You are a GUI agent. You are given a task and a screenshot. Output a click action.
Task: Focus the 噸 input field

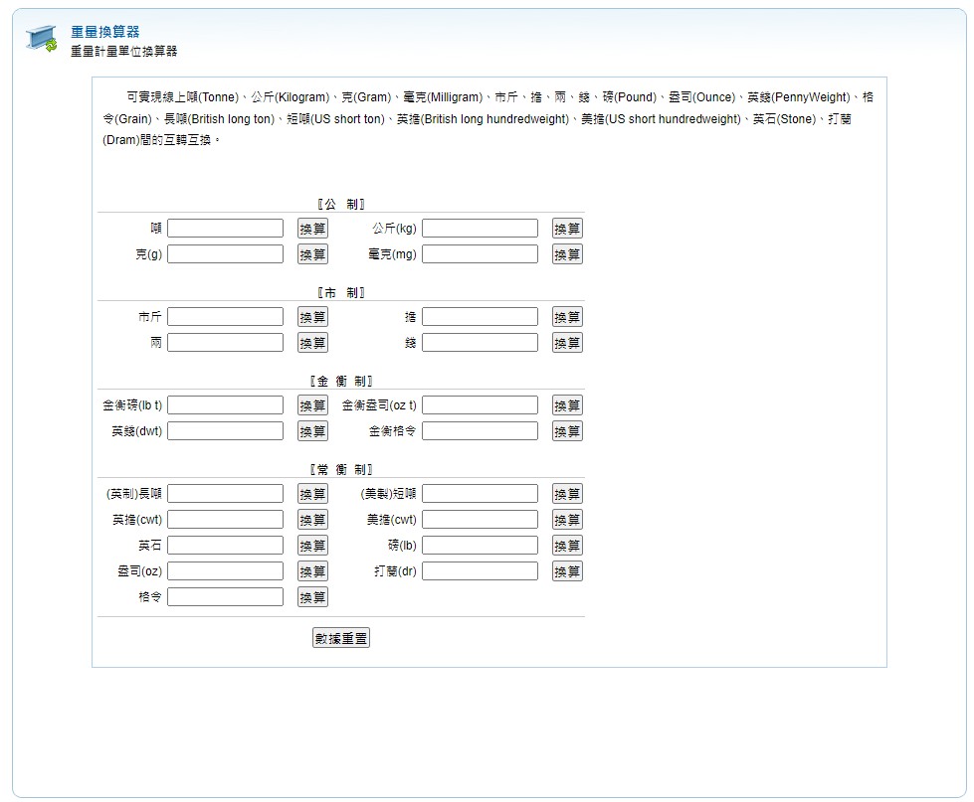[226, 229]
